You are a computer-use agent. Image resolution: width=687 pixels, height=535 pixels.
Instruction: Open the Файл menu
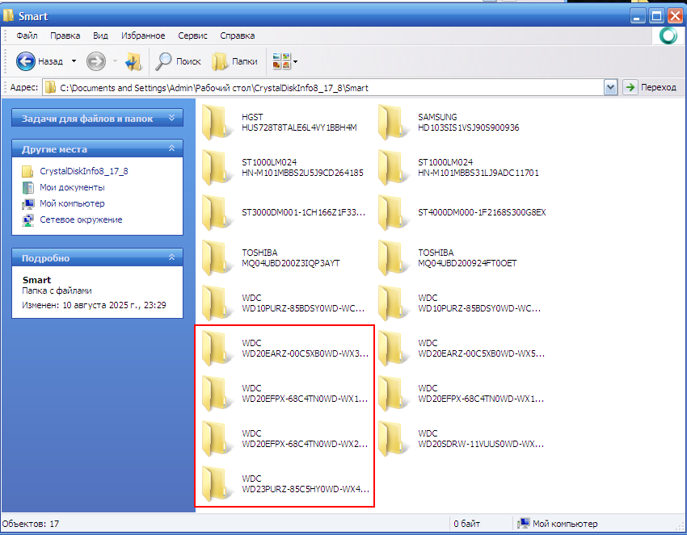27,36
